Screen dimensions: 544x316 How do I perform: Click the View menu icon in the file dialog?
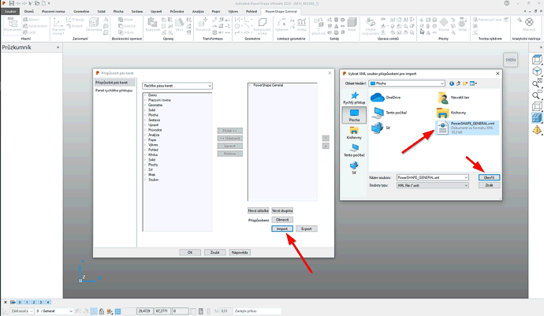473,84
